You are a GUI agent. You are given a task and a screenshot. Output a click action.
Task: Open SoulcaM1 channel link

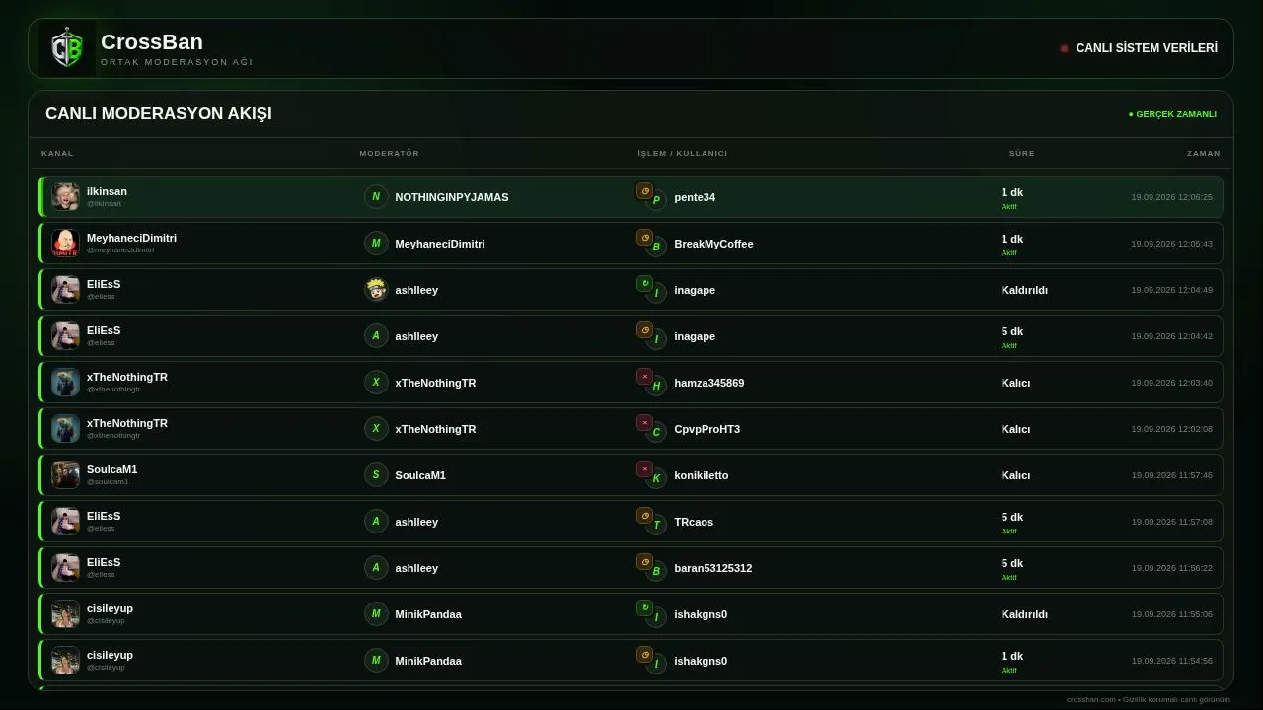(x=111, y=469)
